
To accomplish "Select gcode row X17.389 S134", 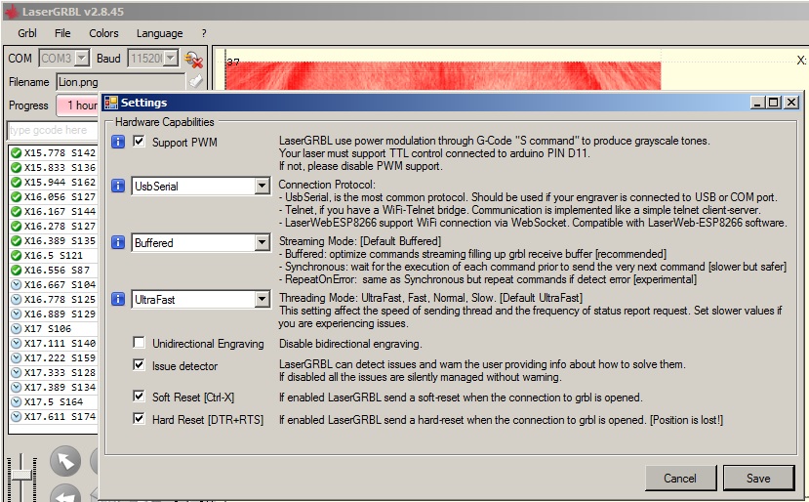I will (x=54, y=387).
